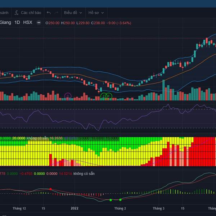Viewport: 216px width, 216px height.
Task: Open the 1D timeframe selector
Action: 17,22
